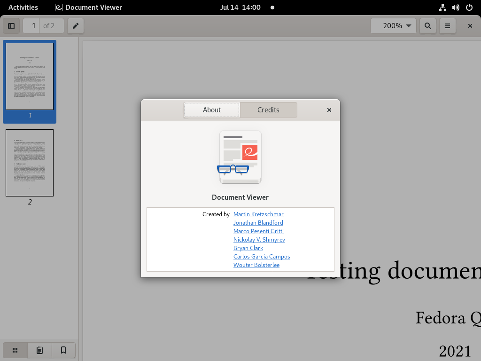This screenshot has width=481, height=361.
Task: Click the network status icon
Action: click(442, 8)
